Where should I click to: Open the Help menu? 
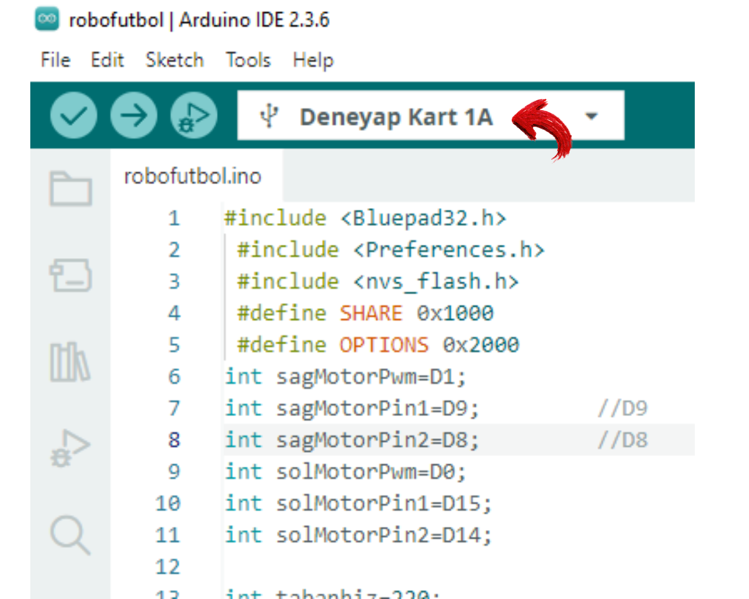[x=313, y=60]
